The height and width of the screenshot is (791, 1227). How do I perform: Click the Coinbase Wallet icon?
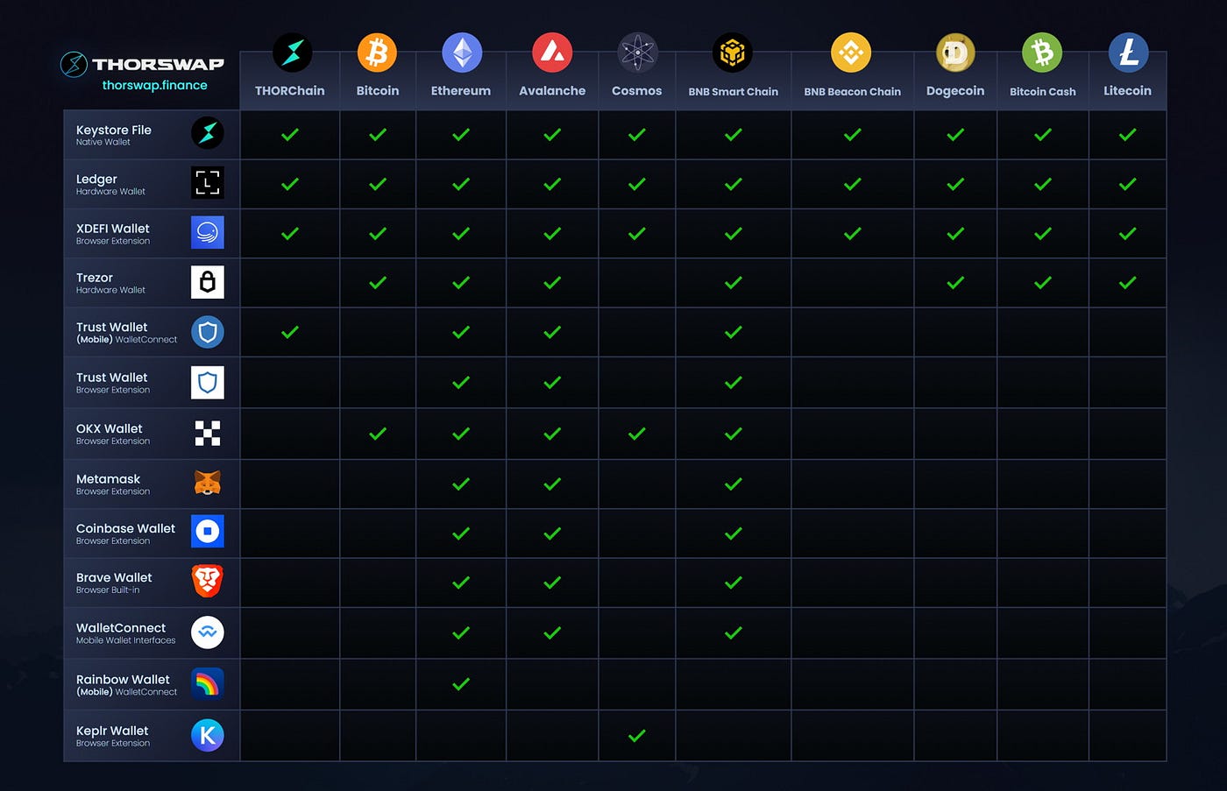pos(208,531)
